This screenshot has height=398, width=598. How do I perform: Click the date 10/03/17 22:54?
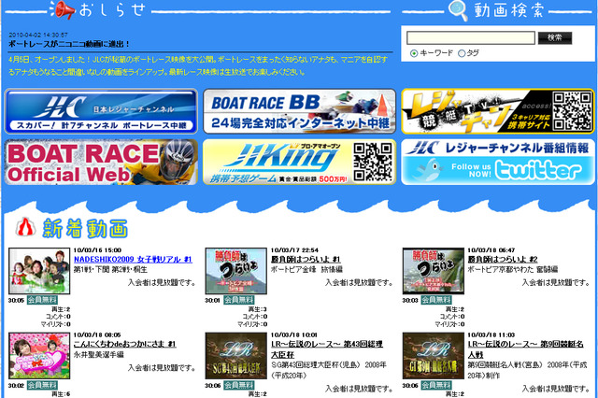point(294,250)
